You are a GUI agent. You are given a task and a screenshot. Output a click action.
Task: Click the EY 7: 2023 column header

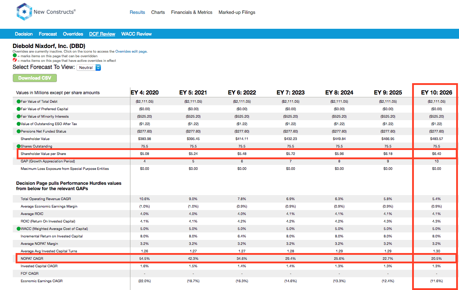coord(291,93)
